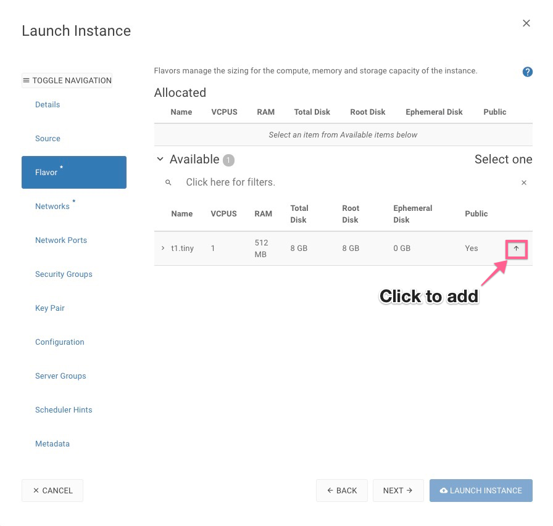Viewport: 553px width, 526px height.
Task: Click Root Disk header in Available table
Action: click(351, 214)
